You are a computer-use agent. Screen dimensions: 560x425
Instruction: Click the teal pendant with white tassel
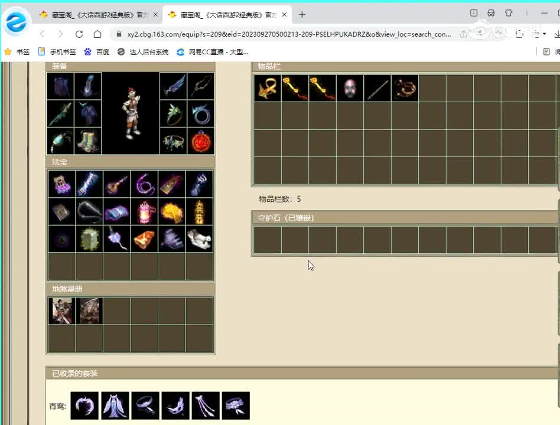60,141
